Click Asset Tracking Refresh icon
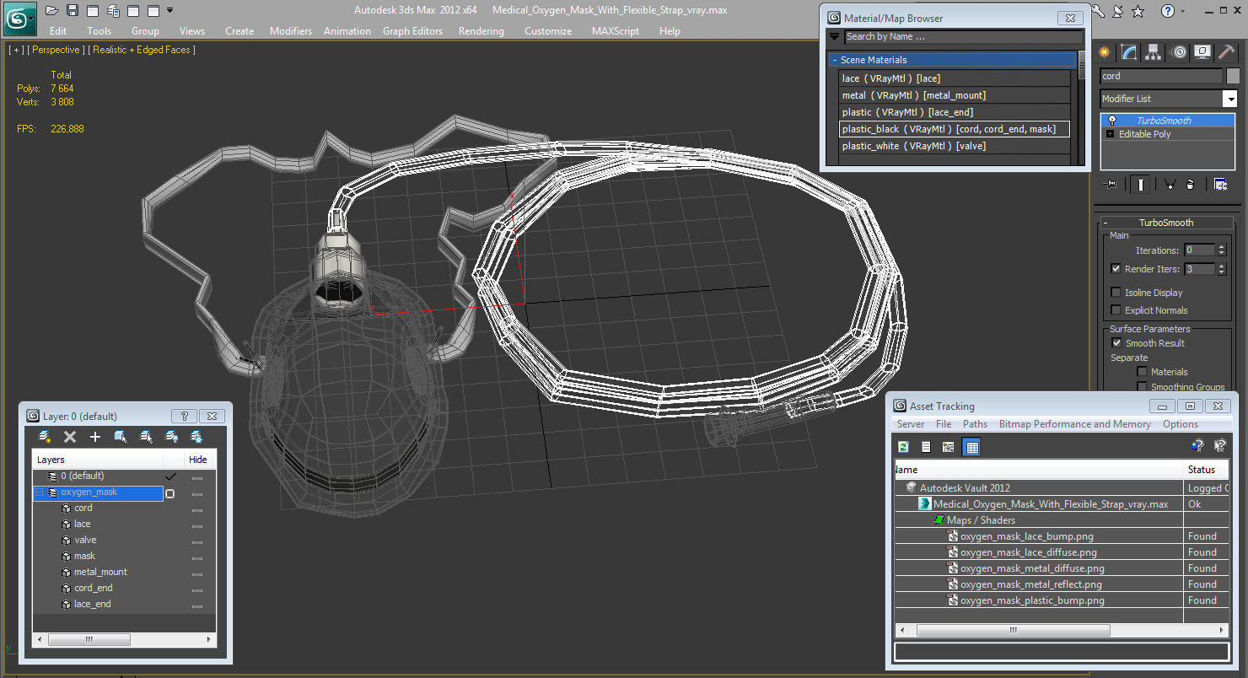The width and height of the screenshot is (1248, 678). (x=903, y=447)
